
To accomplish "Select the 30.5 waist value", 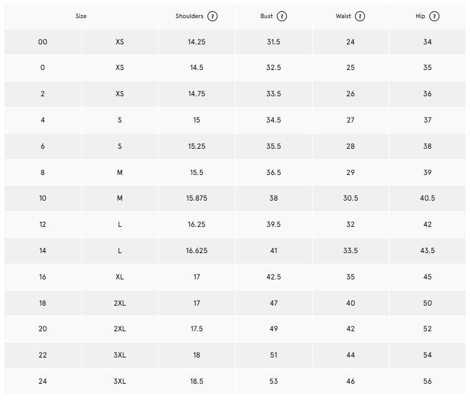I will (x=351, y=198).
